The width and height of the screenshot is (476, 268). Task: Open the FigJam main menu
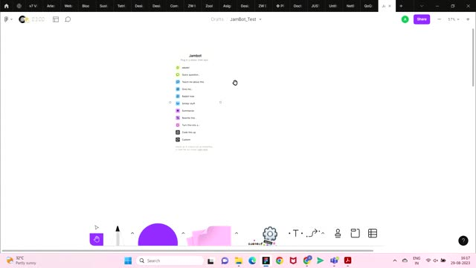tap(8, 19)
